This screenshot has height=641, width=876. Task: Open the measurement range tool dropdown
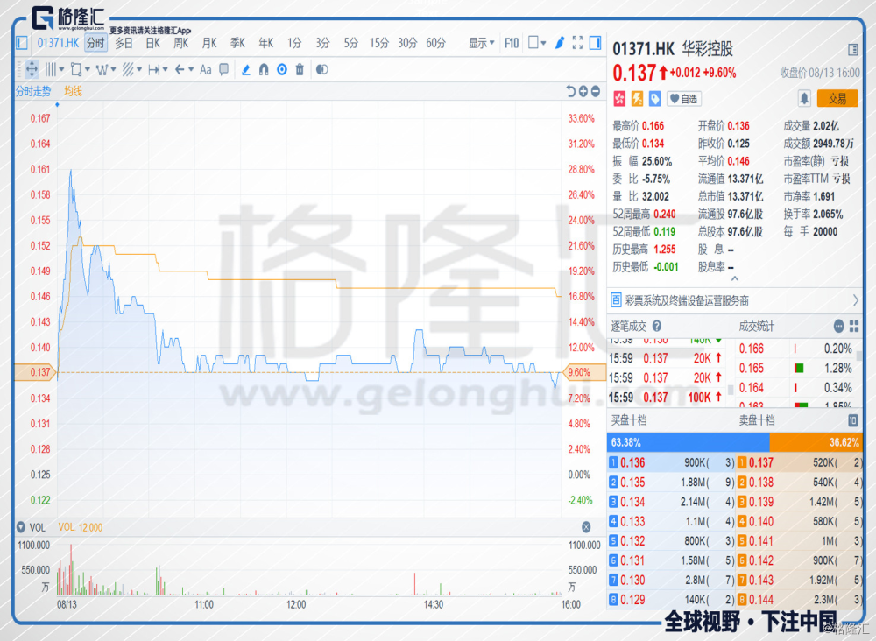click(158, 69)
